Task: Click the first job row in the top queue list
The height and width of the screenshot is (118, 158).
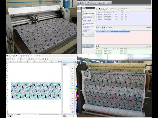Action: click(x=112, y=13)
